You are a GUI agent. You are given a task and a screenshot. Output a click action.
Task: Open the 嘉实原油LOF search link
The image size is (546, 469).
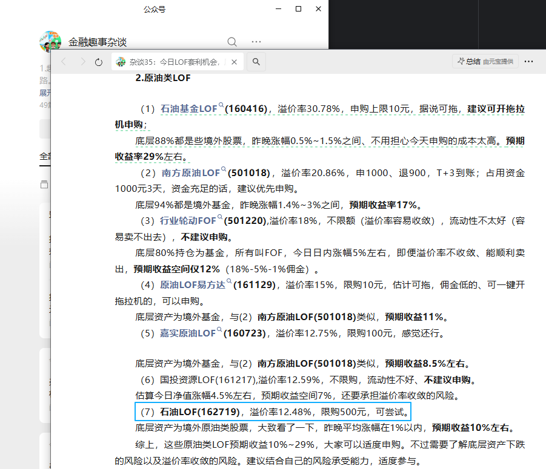[187, 333]
